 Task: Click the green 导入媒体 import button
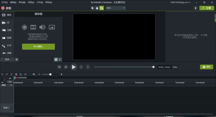point(39,46)
